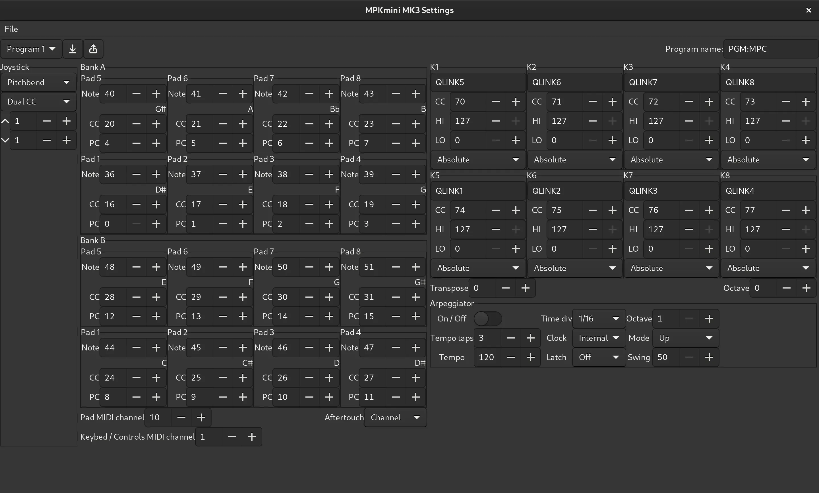
Task: Open Arpeggiator Clock Internal dropdown
Action: point(599,338)
